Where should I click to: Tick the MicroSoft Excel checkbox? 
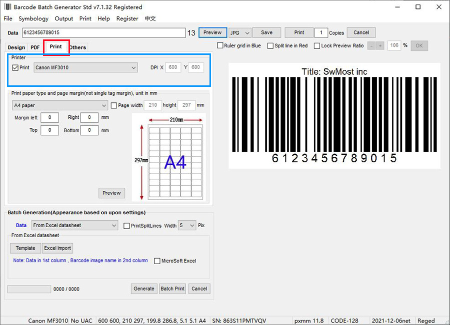pos(157,261)
